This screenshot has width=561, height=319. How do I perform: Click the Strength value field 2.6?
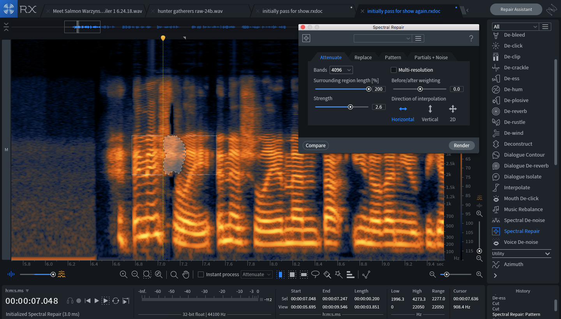click(x=379, y=107)
